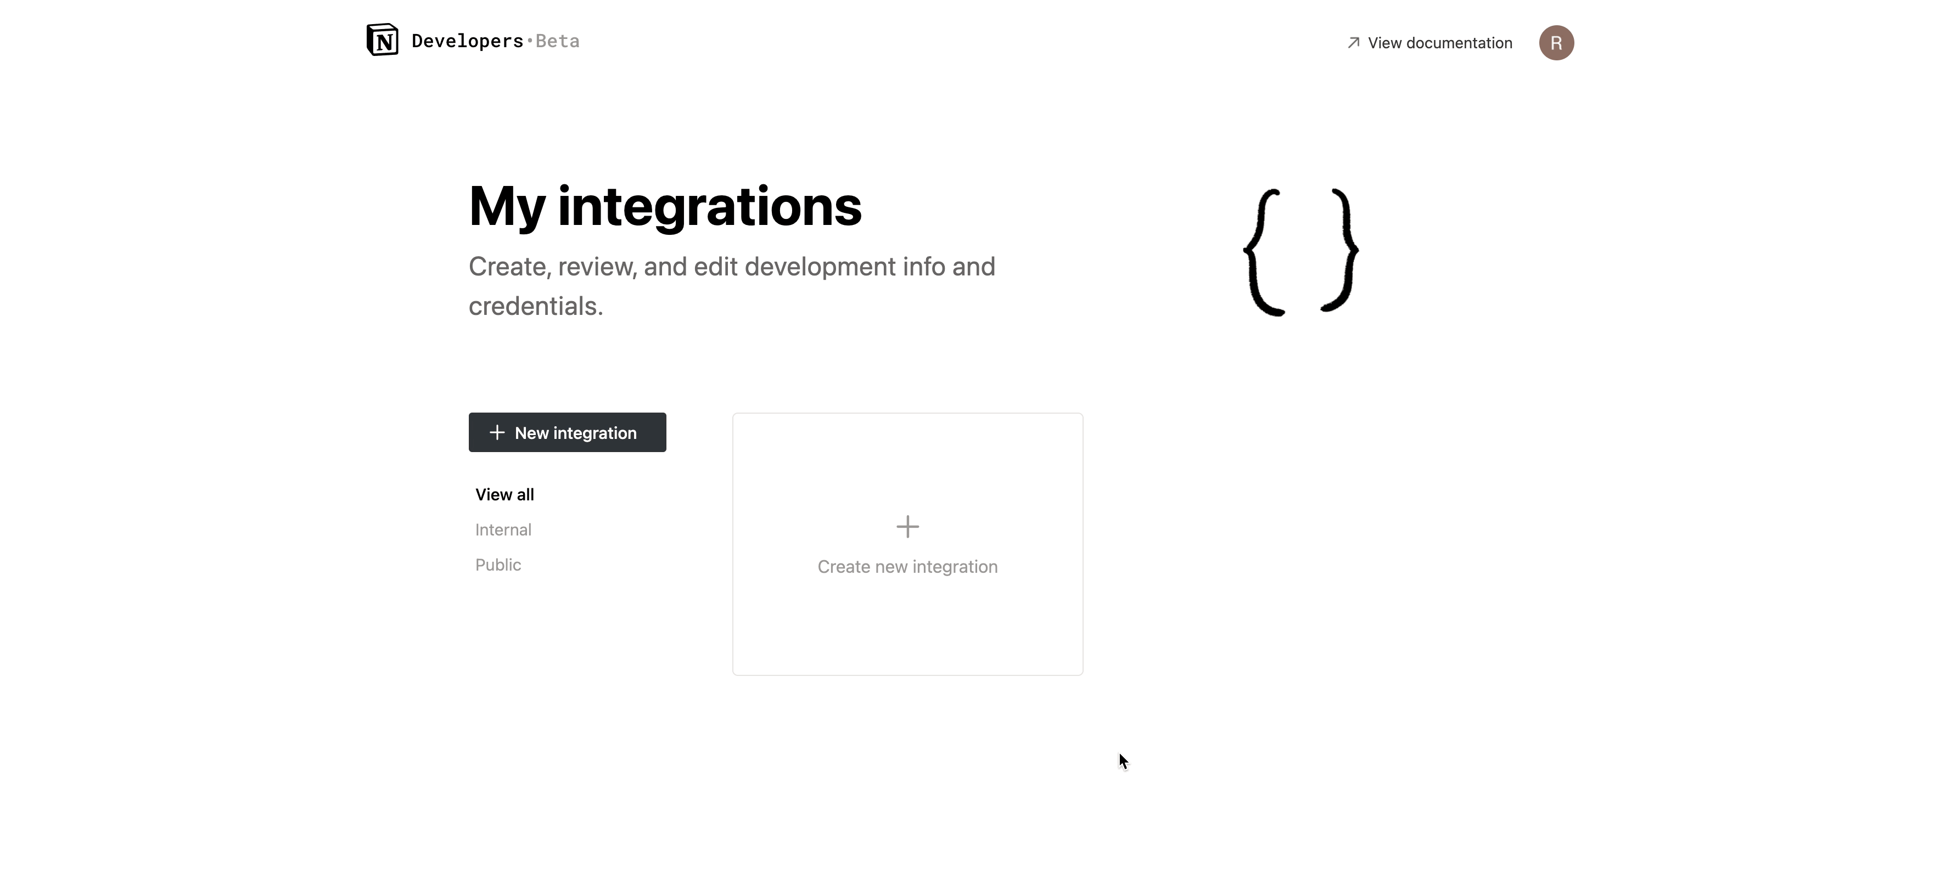Click the large plus icon in the card
The width and height of the screenshot is (1940, 891).
point(907,527)
